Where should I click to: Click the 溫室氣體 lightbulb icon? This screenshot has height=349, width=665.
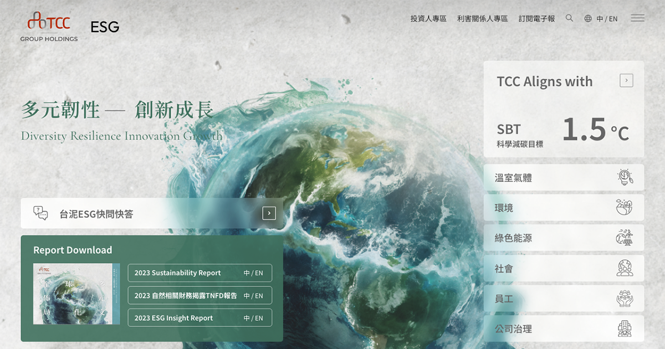(x=625, y=178)
